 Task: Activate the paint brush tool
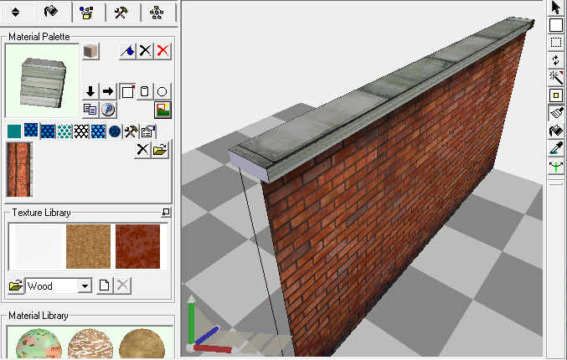point(555,113)
